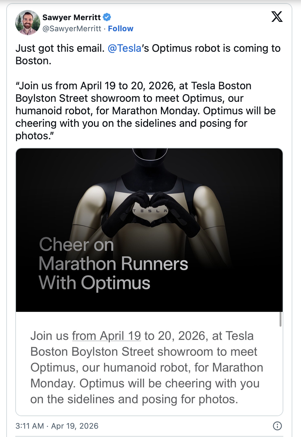Click the TESLA wordmark on robot chest

click(150, 211)
